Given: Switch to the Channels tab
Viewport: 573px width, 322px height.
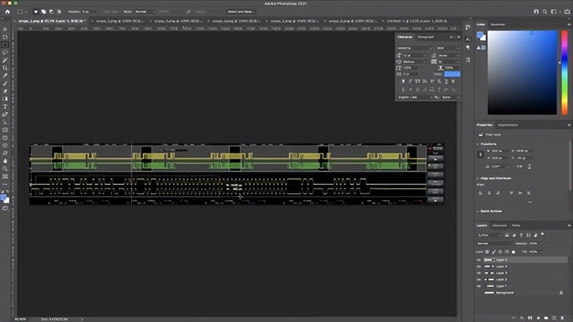Looking at the screenshot, I should click(499, 225).
